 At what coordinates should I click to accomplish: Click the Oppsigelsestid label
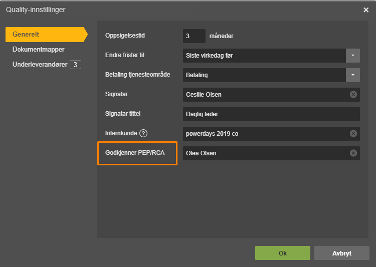tap(125, 36)
